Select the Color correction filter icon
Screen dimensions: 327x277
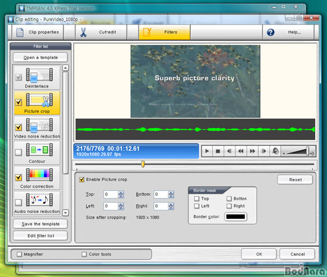(39, 175)
